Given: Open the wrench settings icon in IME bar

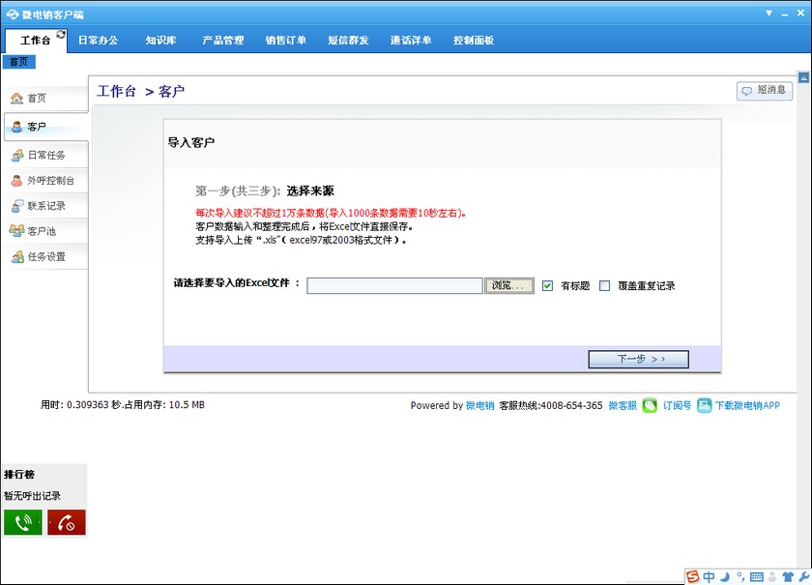Looking at the screenshot, I should coord(804,576).
